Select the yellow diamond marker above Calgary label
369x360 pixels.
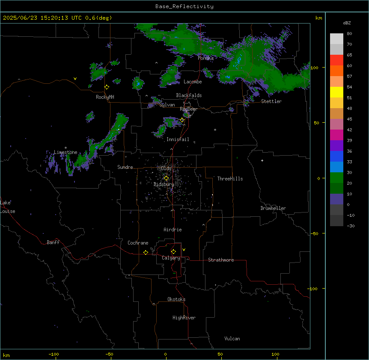[173, 252]
